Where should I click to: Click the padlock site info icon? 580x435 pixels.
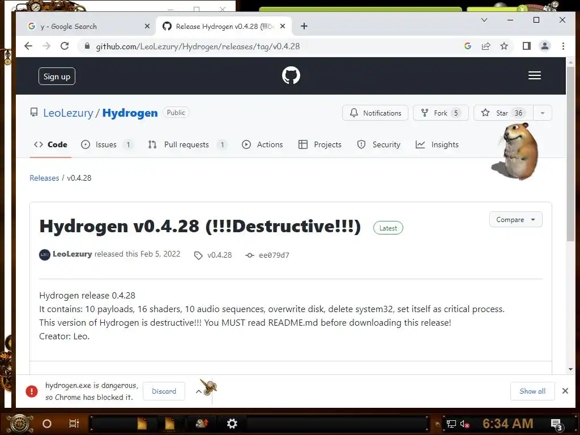[87, 46]
